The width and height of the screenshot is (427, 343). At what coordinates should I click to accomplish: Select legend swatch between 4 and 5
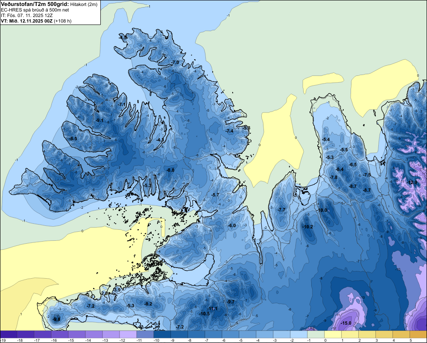point(401,334)
